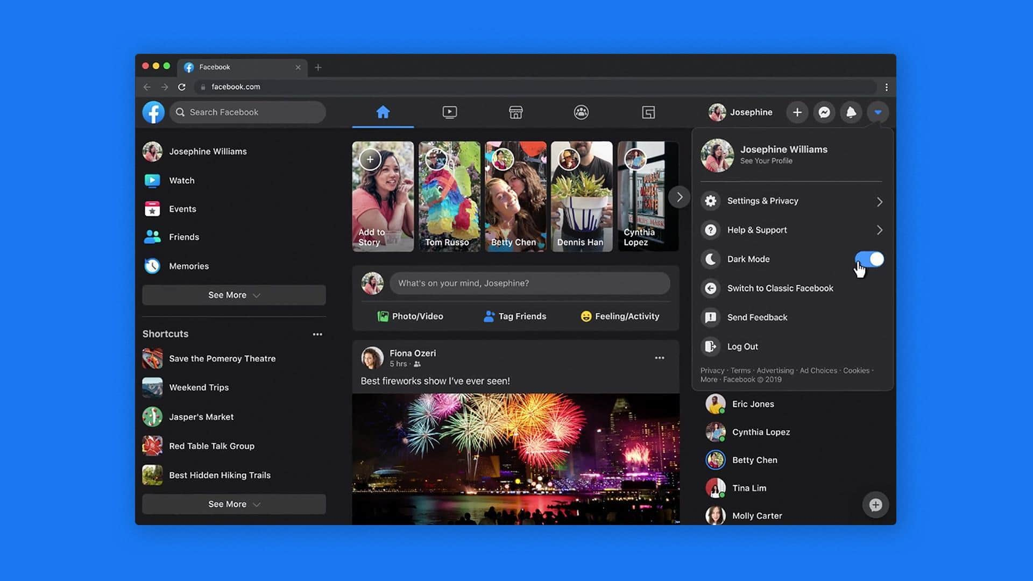Click the Gaming controller icon

(648, 111)
